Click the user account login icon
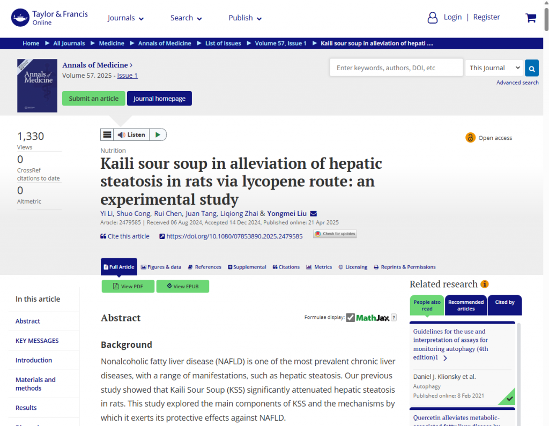Image resolution: width=549 pixels, height=426 pixels. (432, 18)
